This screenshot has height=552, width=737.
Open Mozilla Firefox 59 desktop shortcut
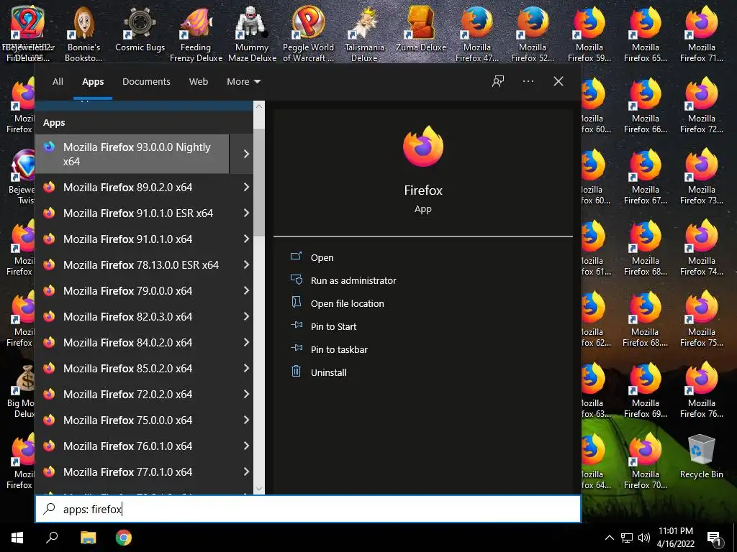tap(589, 34)
